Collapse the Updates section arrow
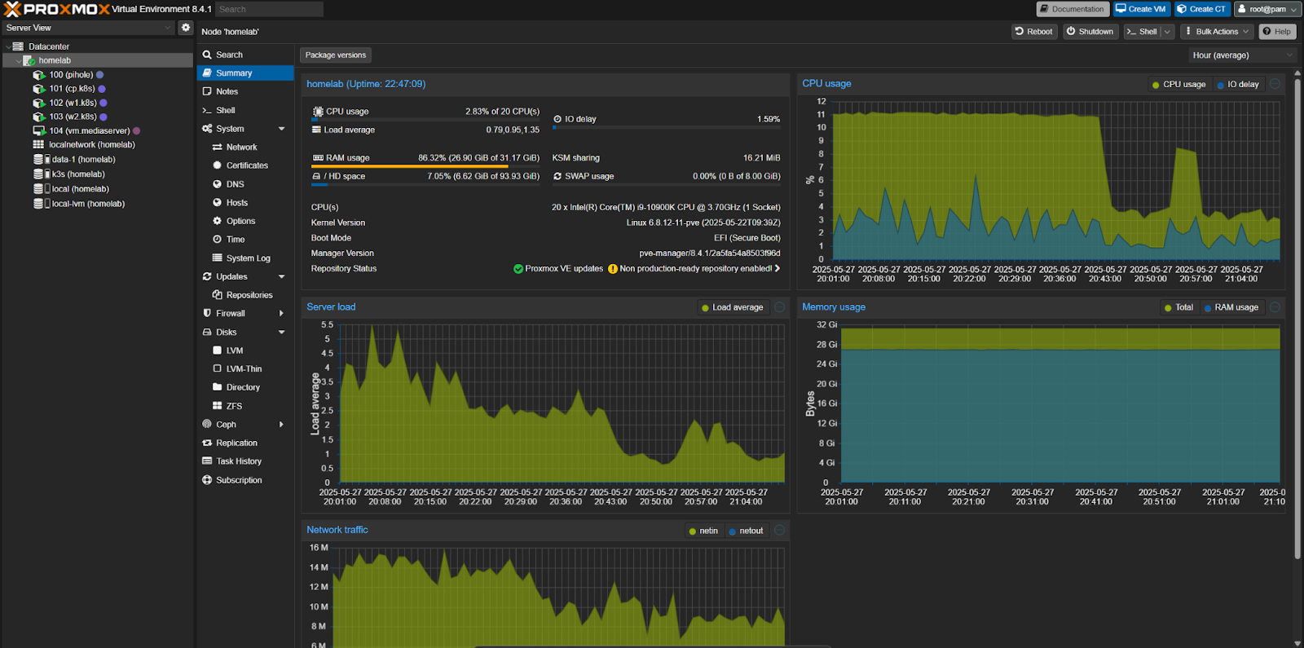Screen dimensions: 1304x648 coord(282,277)
